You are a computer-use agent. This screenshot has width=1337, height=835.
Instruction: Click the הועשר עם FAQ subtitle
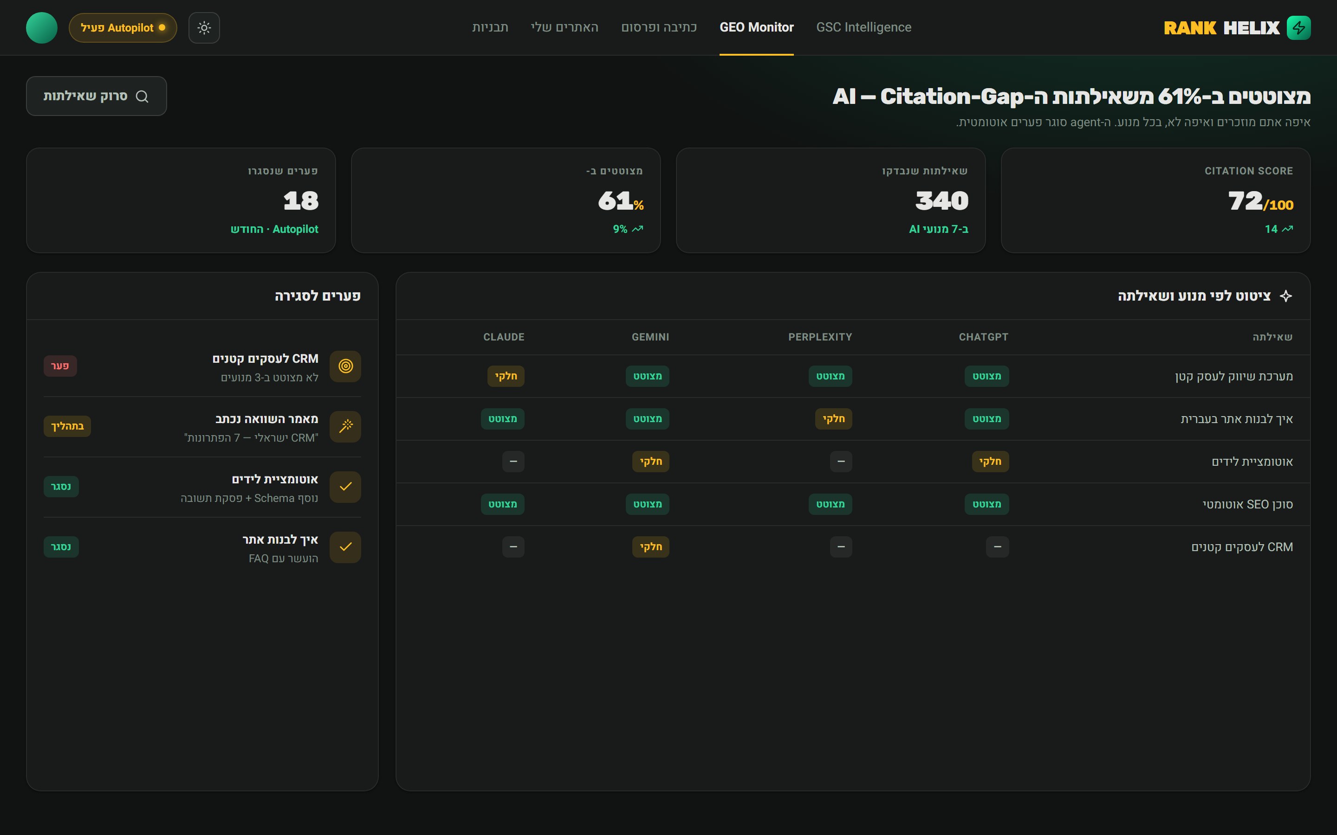click(x=284, y=559)
